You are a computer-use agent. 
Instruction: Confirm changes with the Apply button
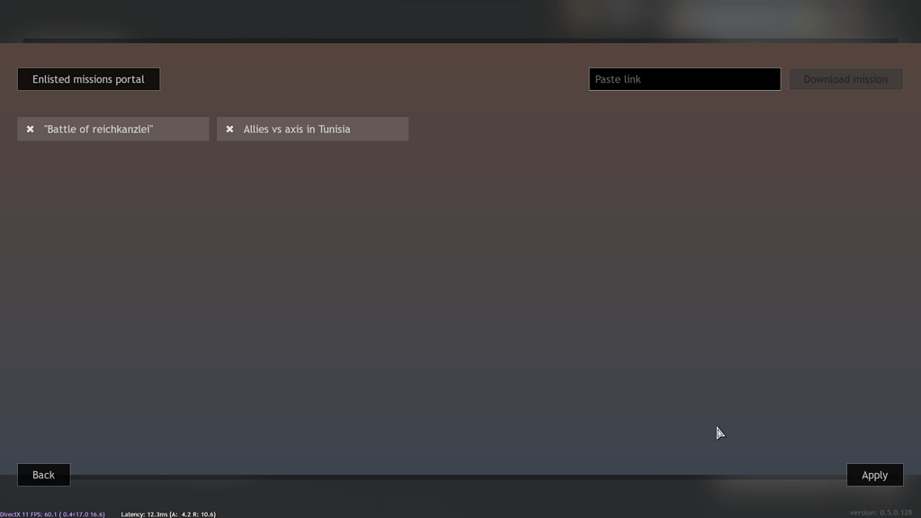(x=874, y=475)
